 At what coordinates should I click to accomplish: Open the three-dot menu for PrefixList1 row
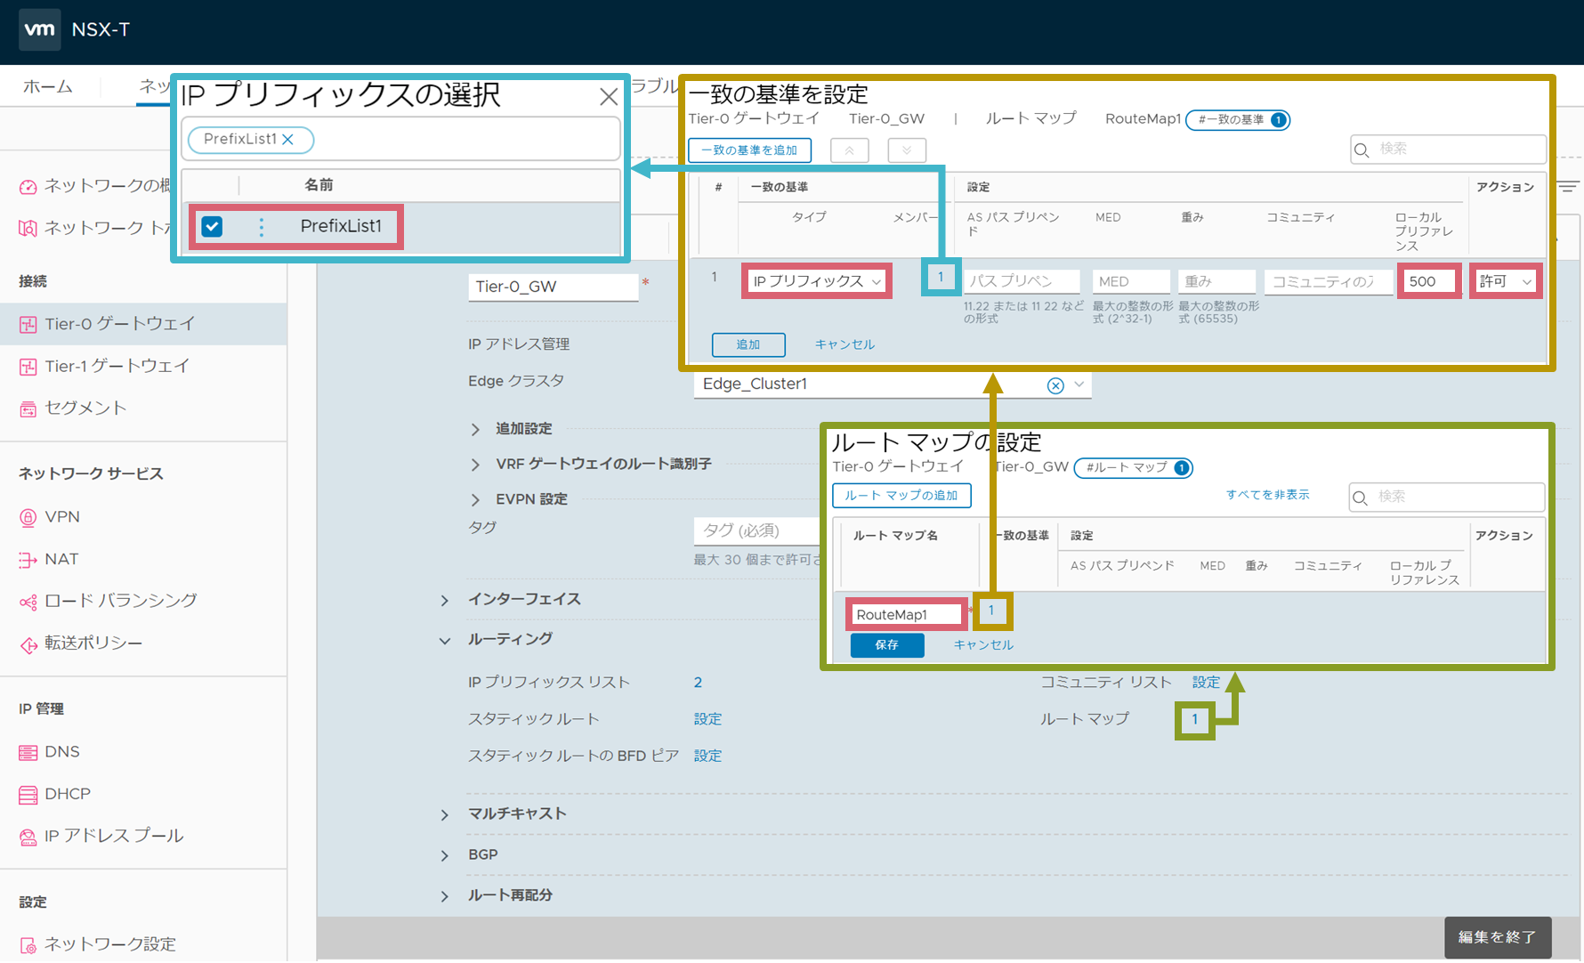coord(261,227)
